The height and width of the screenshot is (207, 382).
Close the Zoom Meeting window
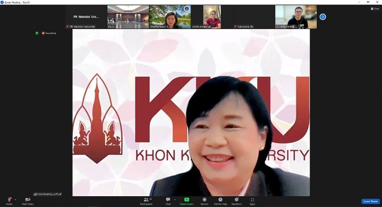pos(378,2)
